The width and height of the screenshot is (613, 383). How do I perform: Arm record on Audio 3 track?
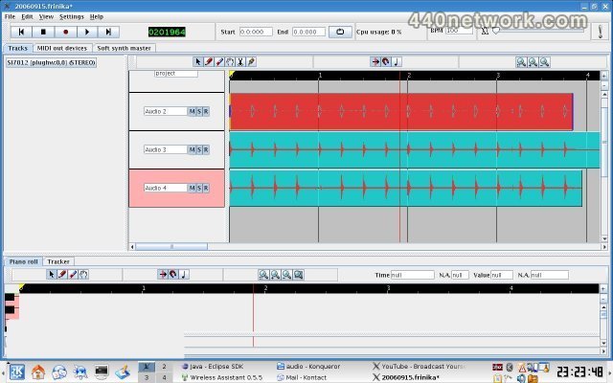tap(206, 149)
